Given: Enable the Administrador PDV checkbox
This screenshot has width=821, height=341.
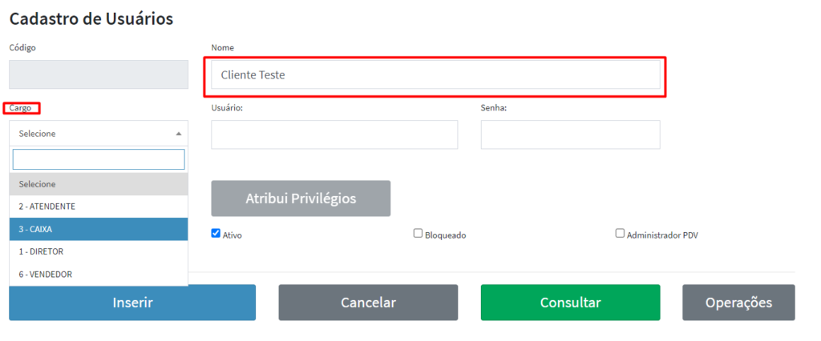Looking at the screenshot, I should (620, 234).
